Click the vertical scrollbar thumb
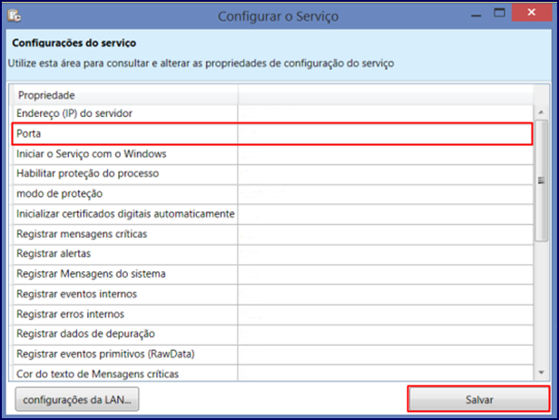Screen dimensions: 559x420 pyautogui.click(x=541, y=181)
